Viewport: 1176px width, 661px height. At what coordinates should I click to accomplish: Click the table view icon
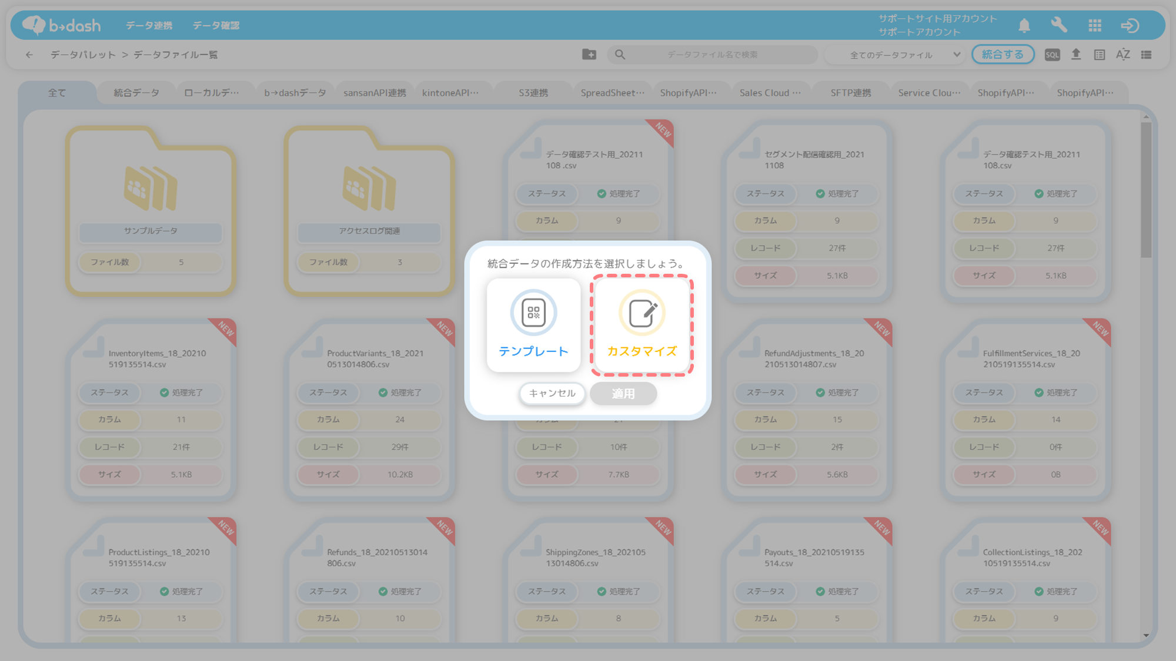pos(1100,55)
